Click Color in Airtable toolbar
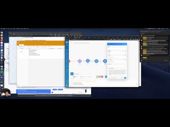 45,47
